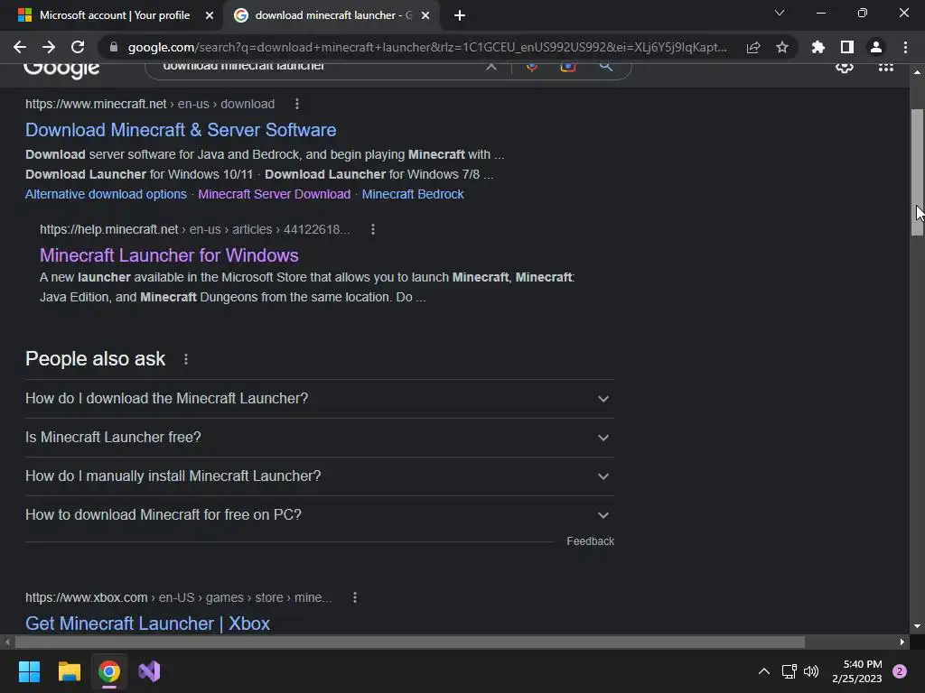This screenshot has height=693, width=925.
Task: Open Minecraft Launcher for Windows result
Action: (169, 255)
